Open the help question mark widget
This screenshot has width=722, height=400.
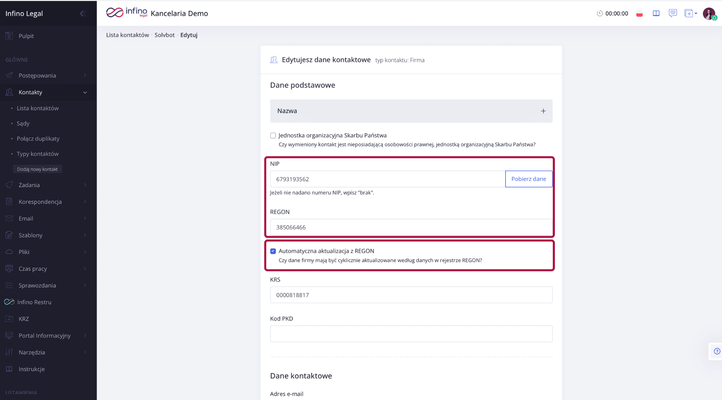(717, 351)
